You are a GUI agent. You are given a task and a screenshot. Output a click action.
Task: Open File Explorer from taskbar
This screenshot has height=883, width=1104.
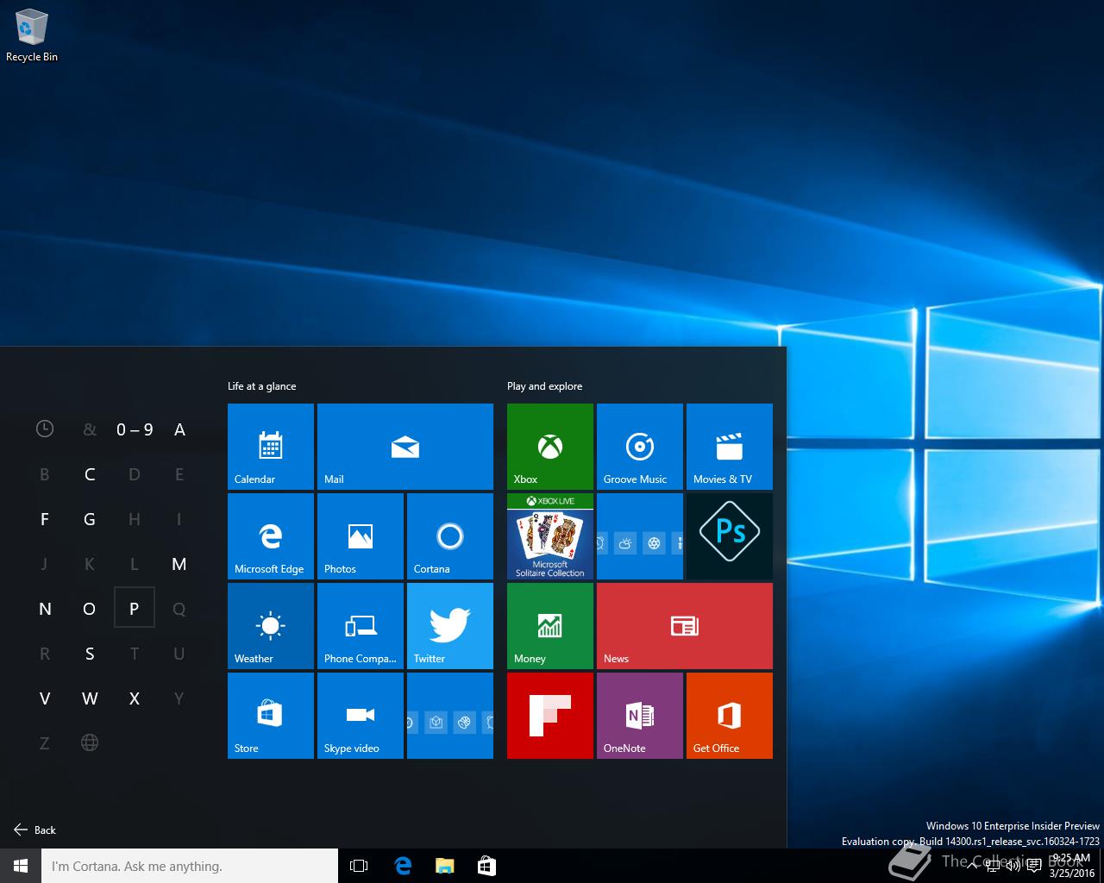click(444, 866)
